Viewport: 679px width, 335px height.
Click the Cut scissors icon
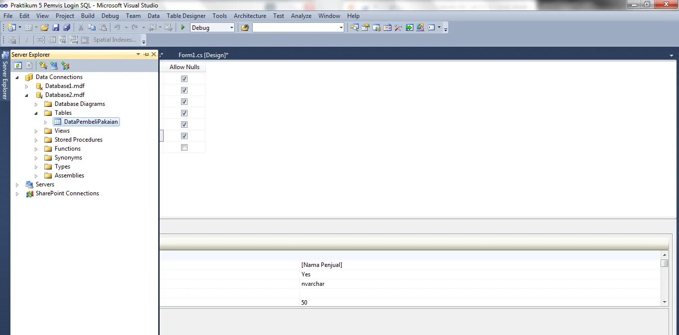click(x=81, y=27)
